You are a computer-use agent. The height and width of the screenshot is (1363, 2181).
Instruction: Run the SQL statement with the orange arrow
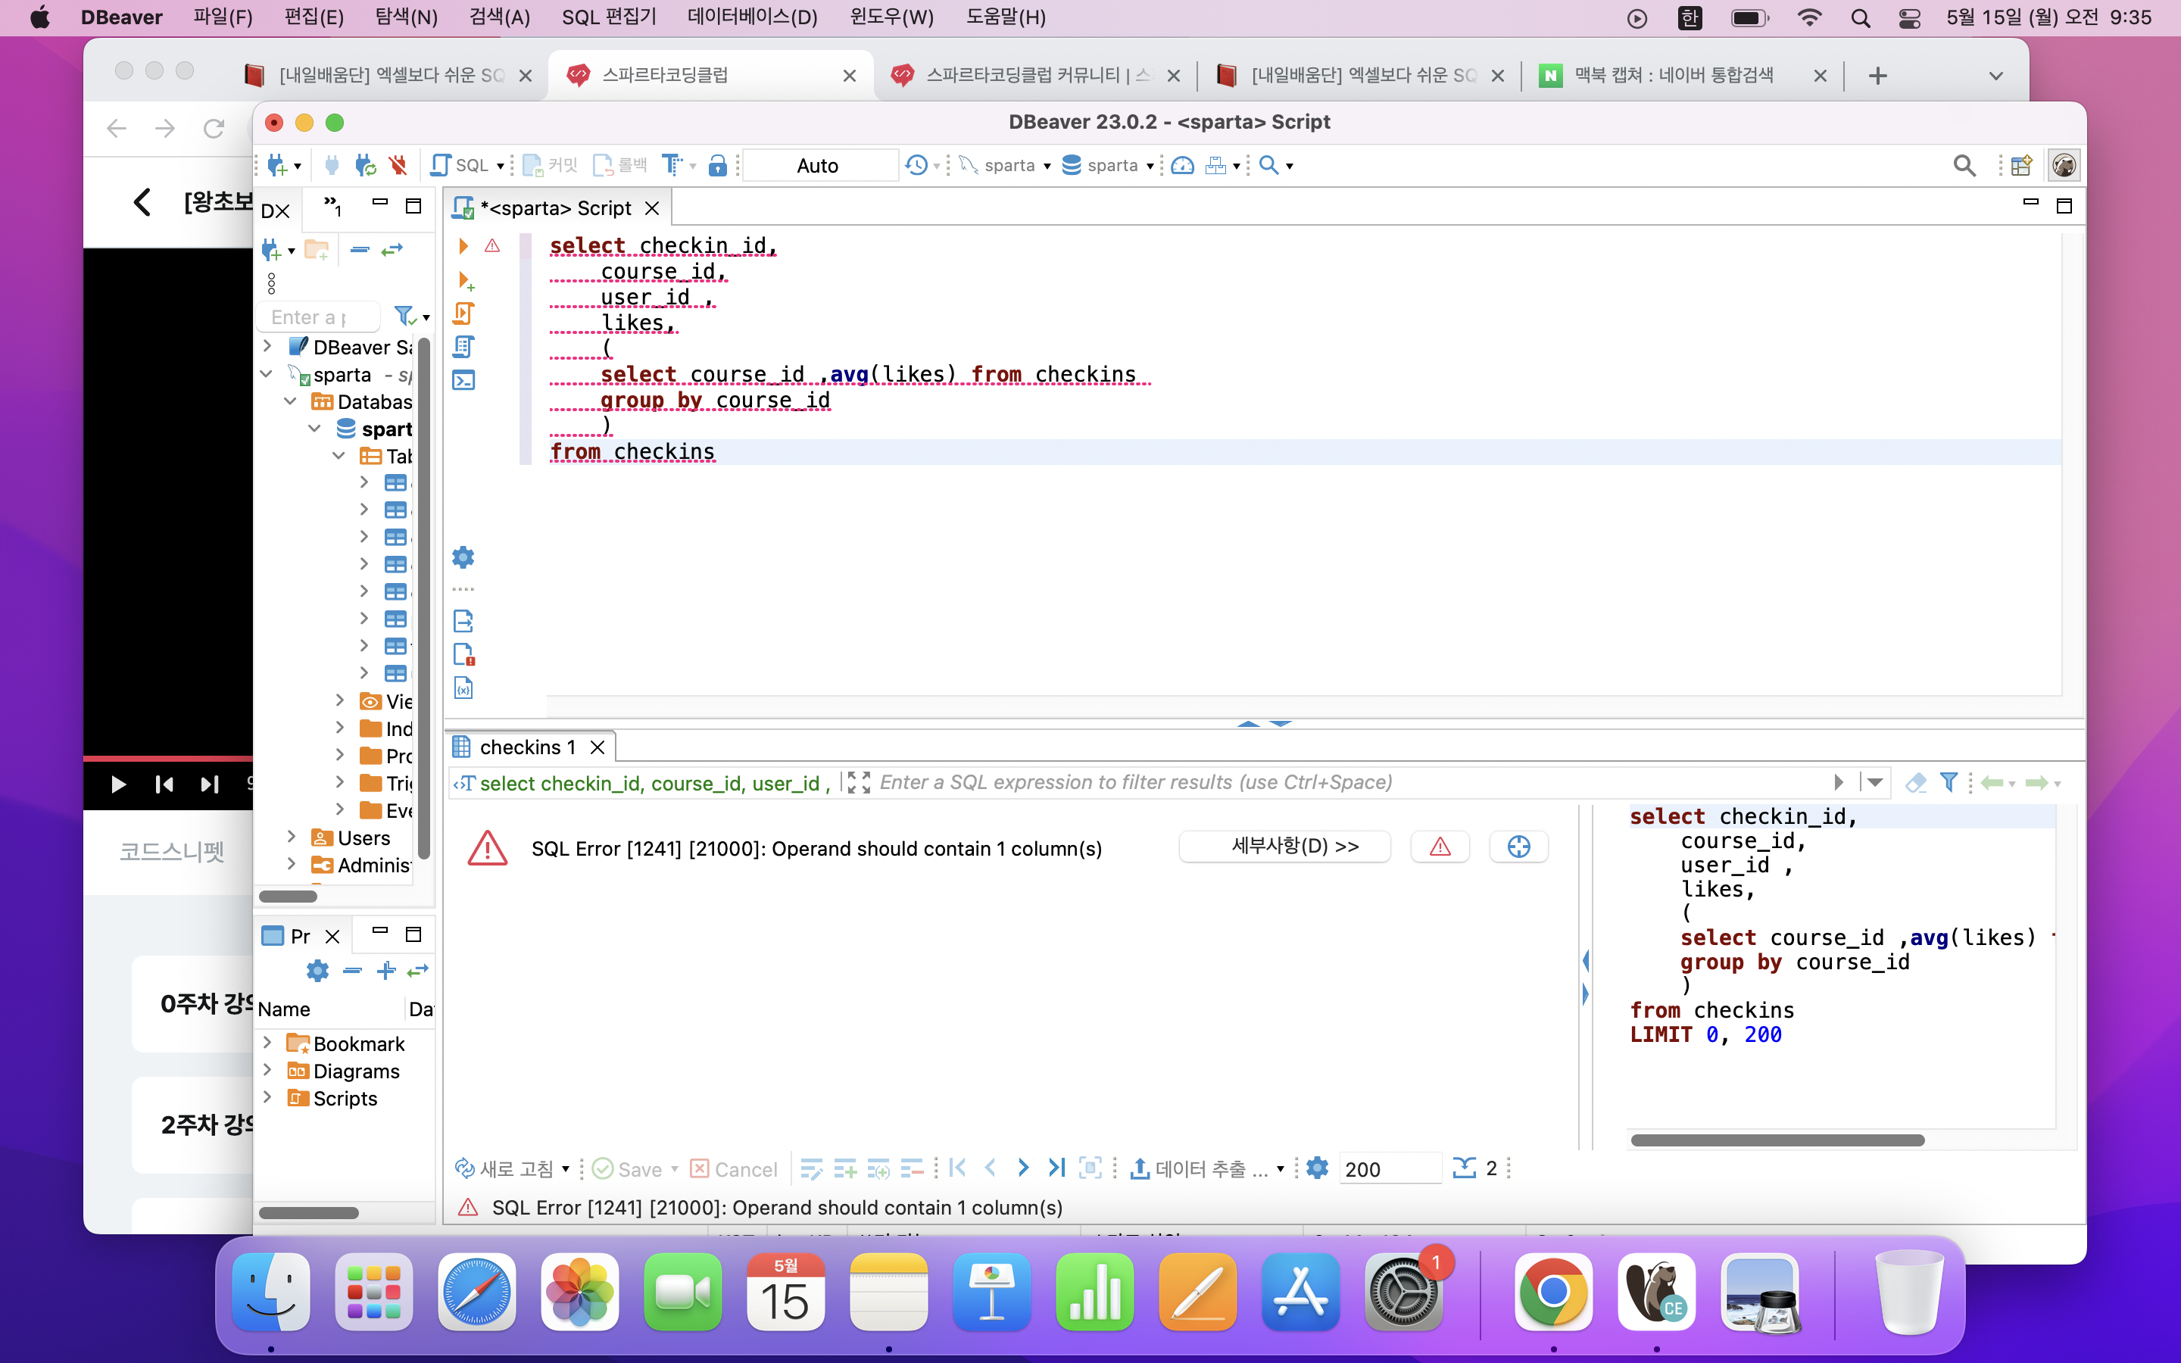463,245
